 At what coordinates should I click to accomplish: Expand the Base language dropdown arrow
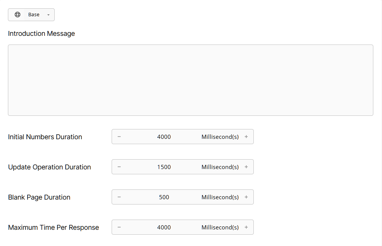click(48, 14)
